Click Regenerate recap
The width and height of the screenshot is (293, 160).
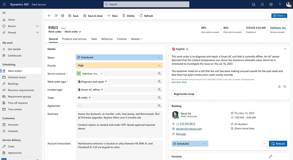pos(184,94)
